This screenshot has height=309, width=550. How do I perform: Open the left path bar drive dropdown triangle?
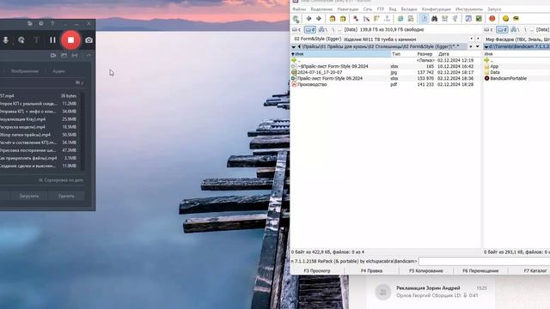[x=294, y=46]
